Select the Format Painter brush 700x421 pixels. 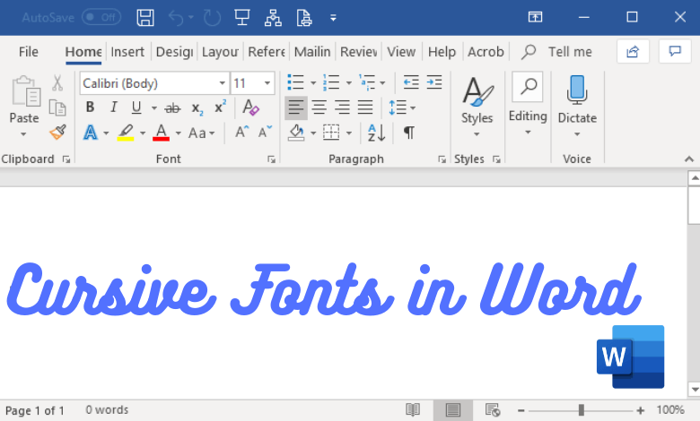[57, 133]
